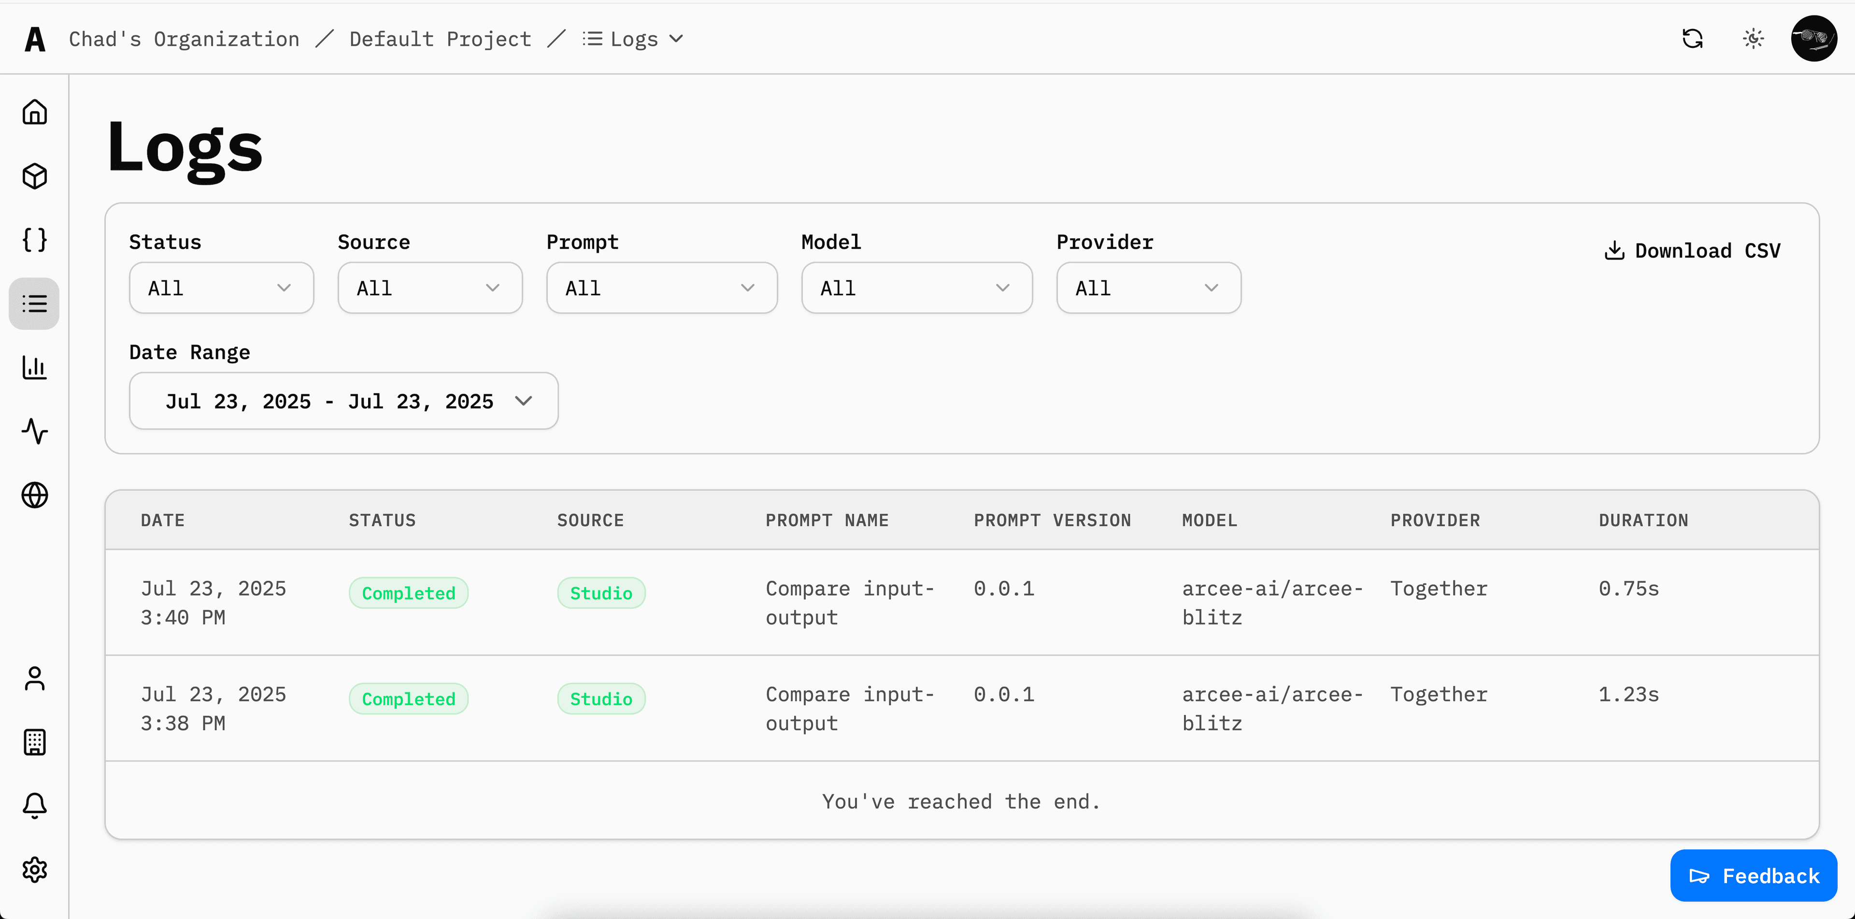Open the API code section in the sidebar

(x=35, y=240)
